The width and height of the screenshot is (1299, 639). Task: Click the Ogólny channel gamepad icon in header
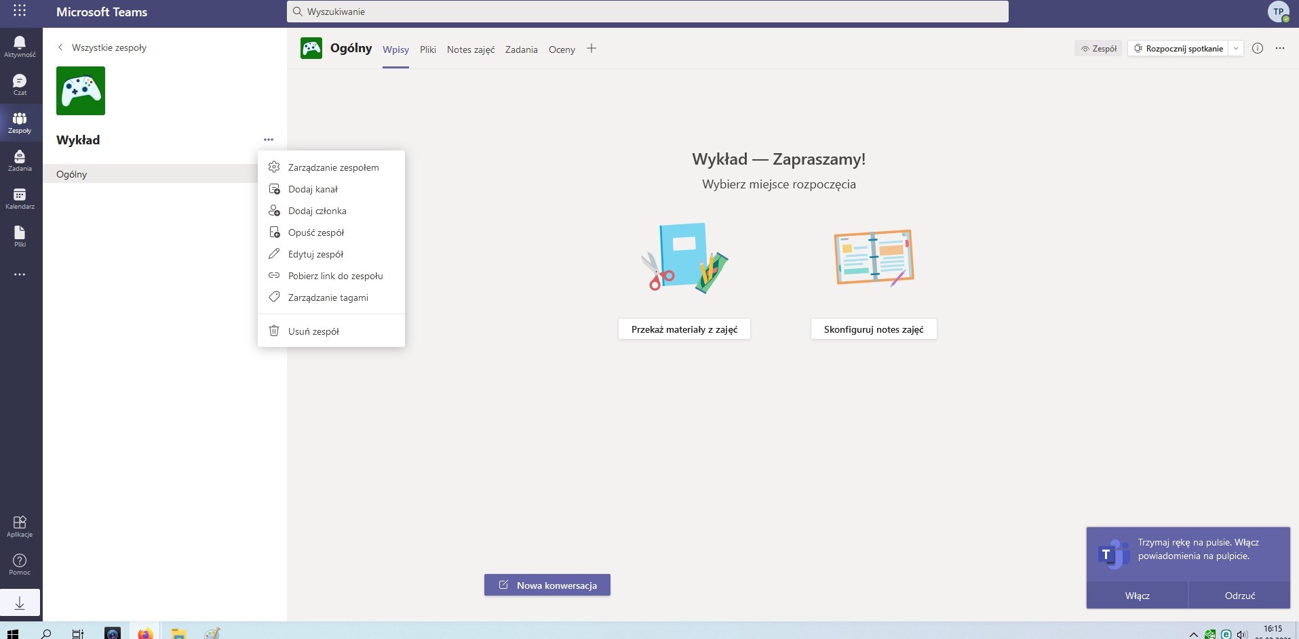tap(311, 48)
